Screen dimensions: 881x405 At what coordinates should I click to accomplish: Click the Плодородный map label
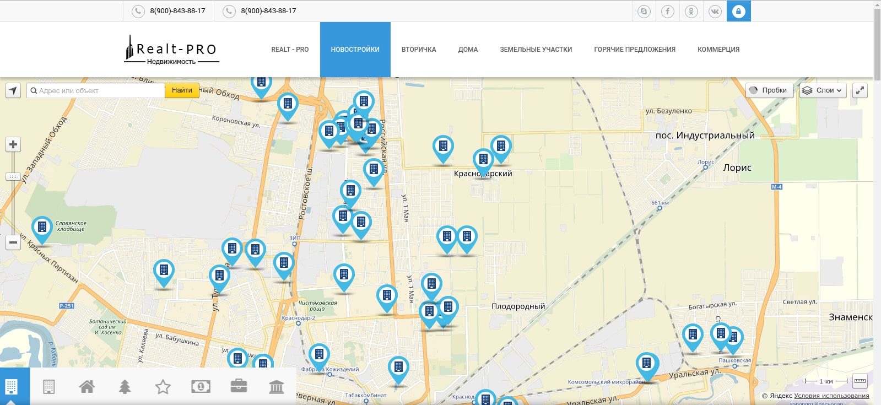coord(518,306)
